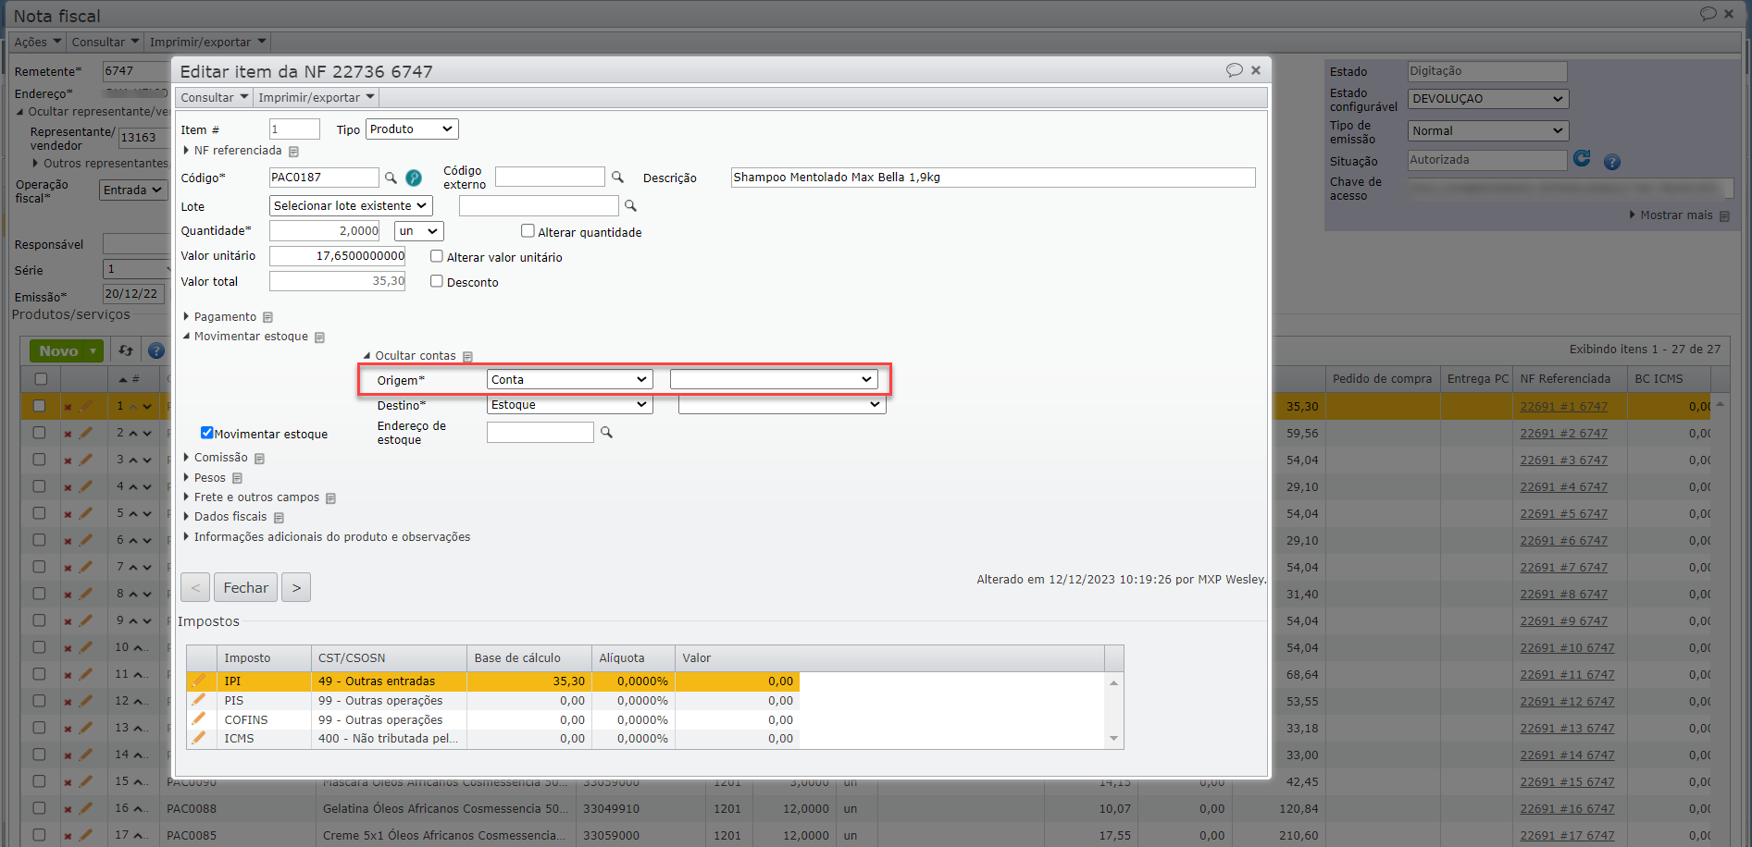The width and height of the screenshot is (1752, 847).
Task: Click the note icon beside Mostrar mais
Action: pyautogui.click(x=1724, y=216)
